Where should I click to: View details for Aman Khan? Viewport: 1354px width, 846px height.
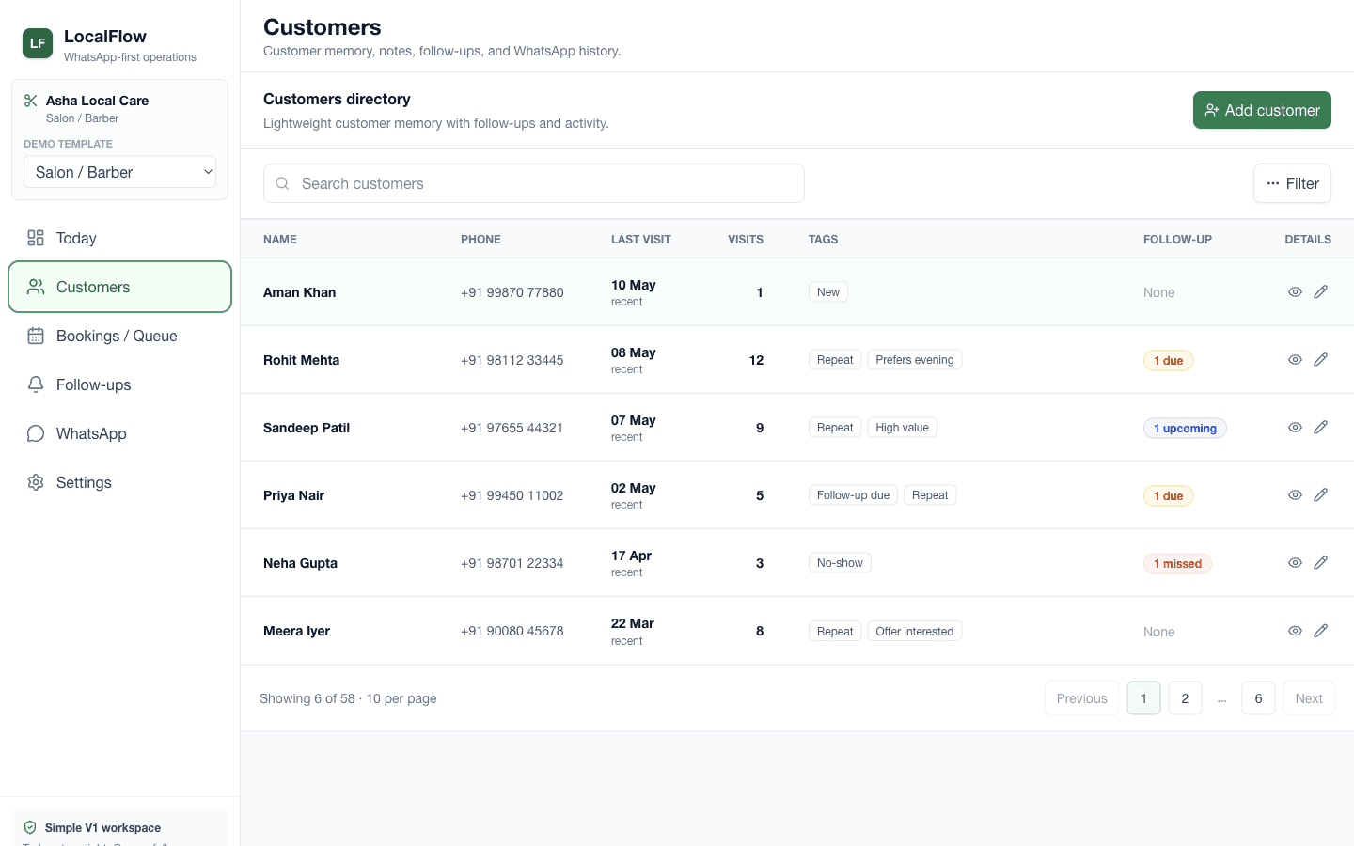1295,292
